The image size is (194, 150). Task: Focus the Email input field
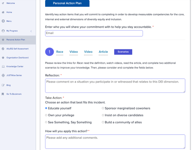(x=94, y=33)
